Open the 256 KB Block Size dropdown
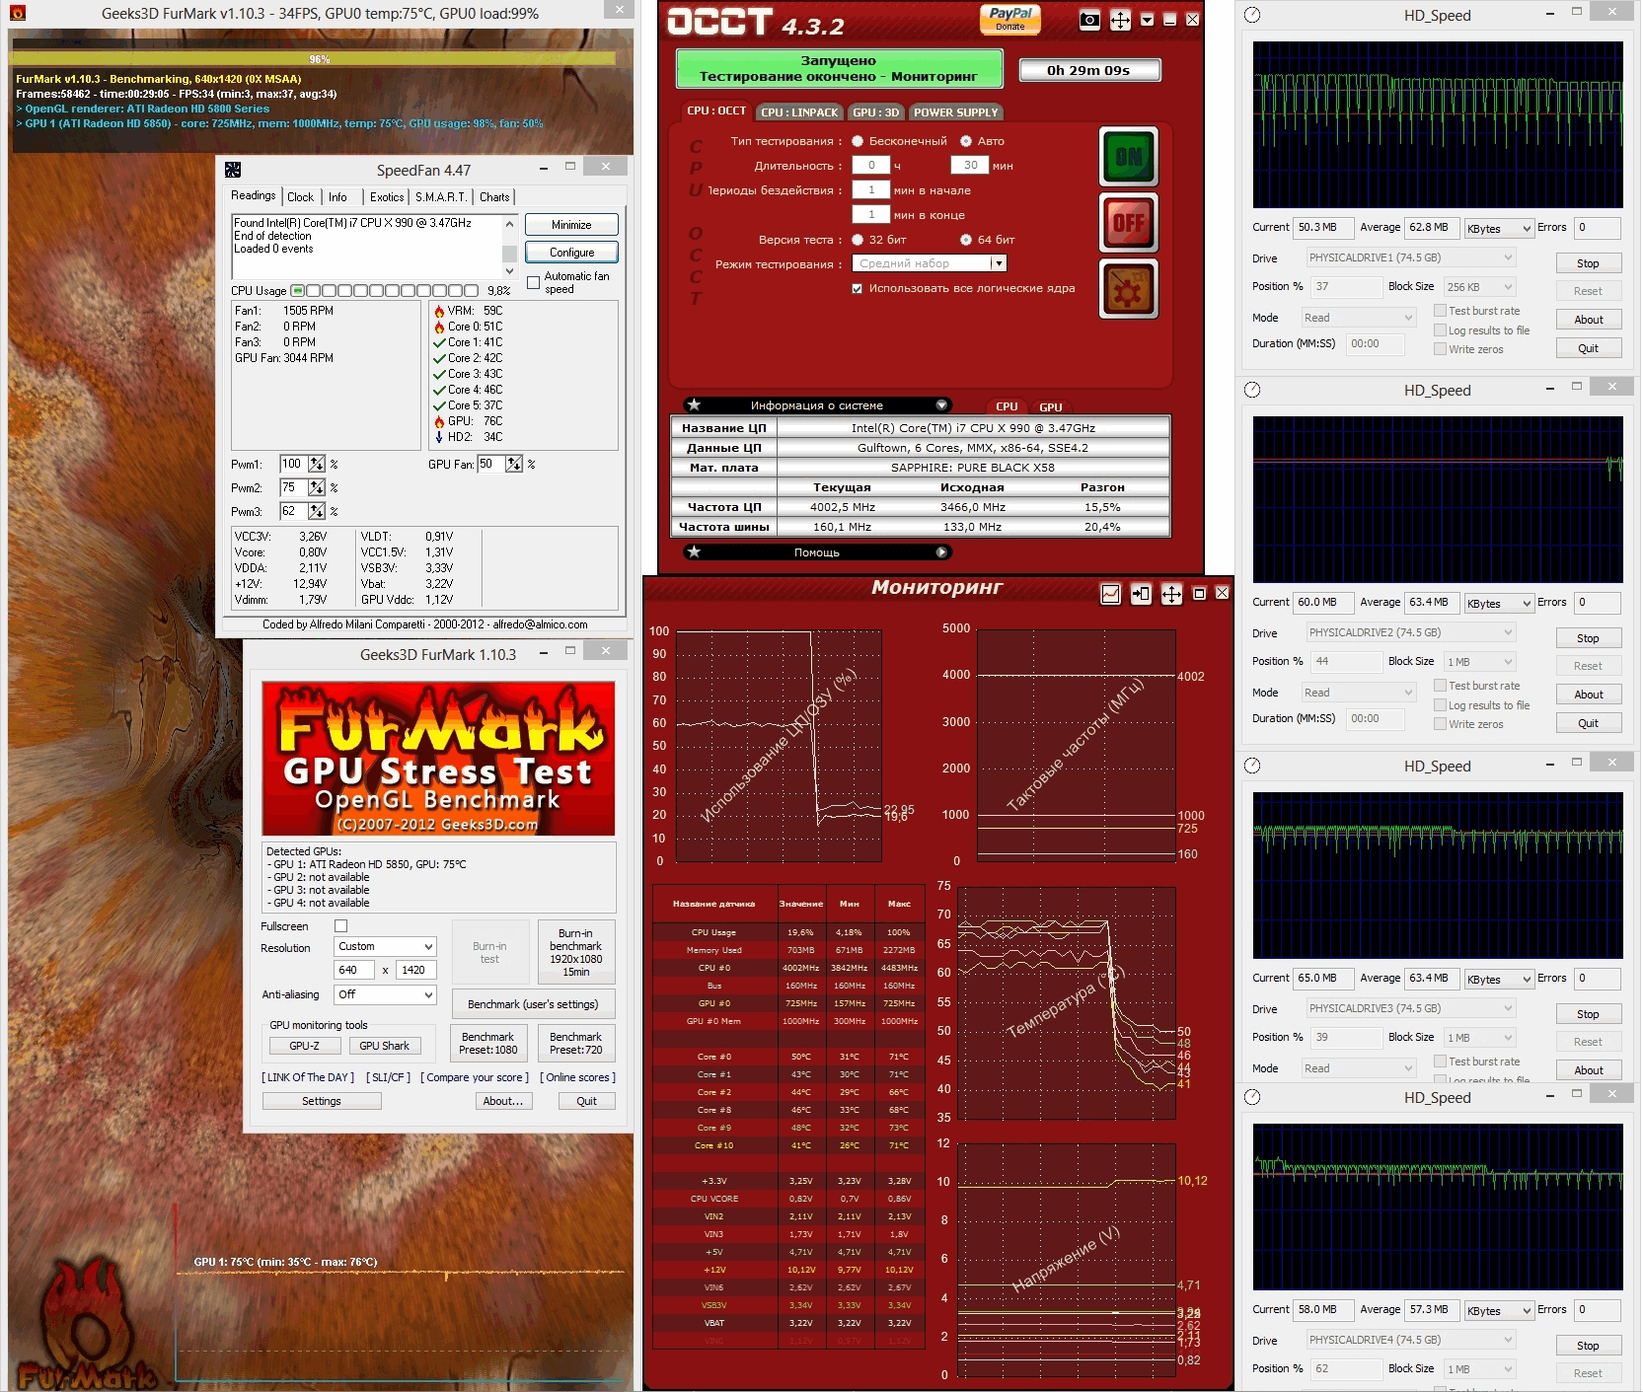 point(1480,287)
